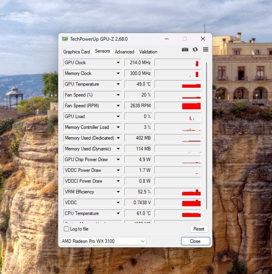Click the GPU Clock history graph

pos(177,63)
